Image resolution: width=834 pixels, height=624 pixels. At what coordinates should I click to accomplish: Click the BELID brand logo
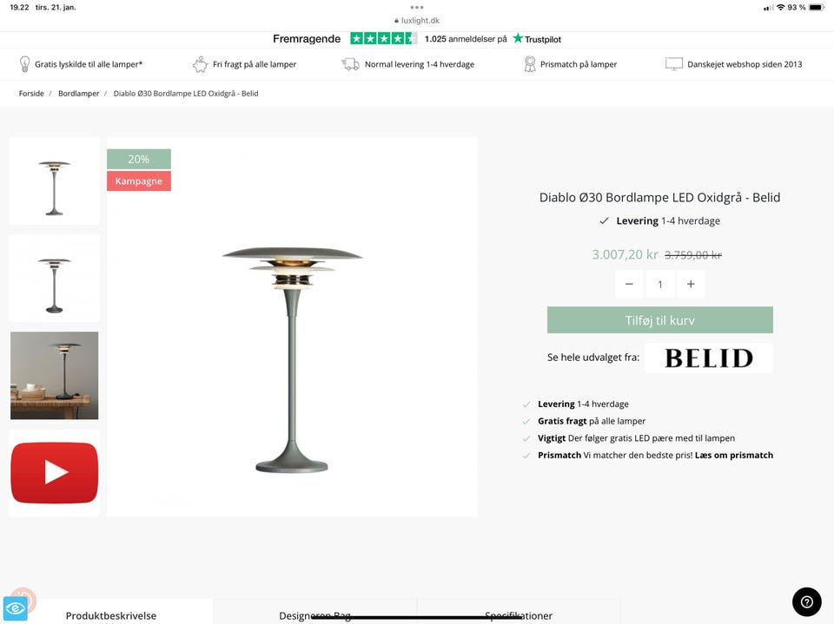click(x=708, y=358)
